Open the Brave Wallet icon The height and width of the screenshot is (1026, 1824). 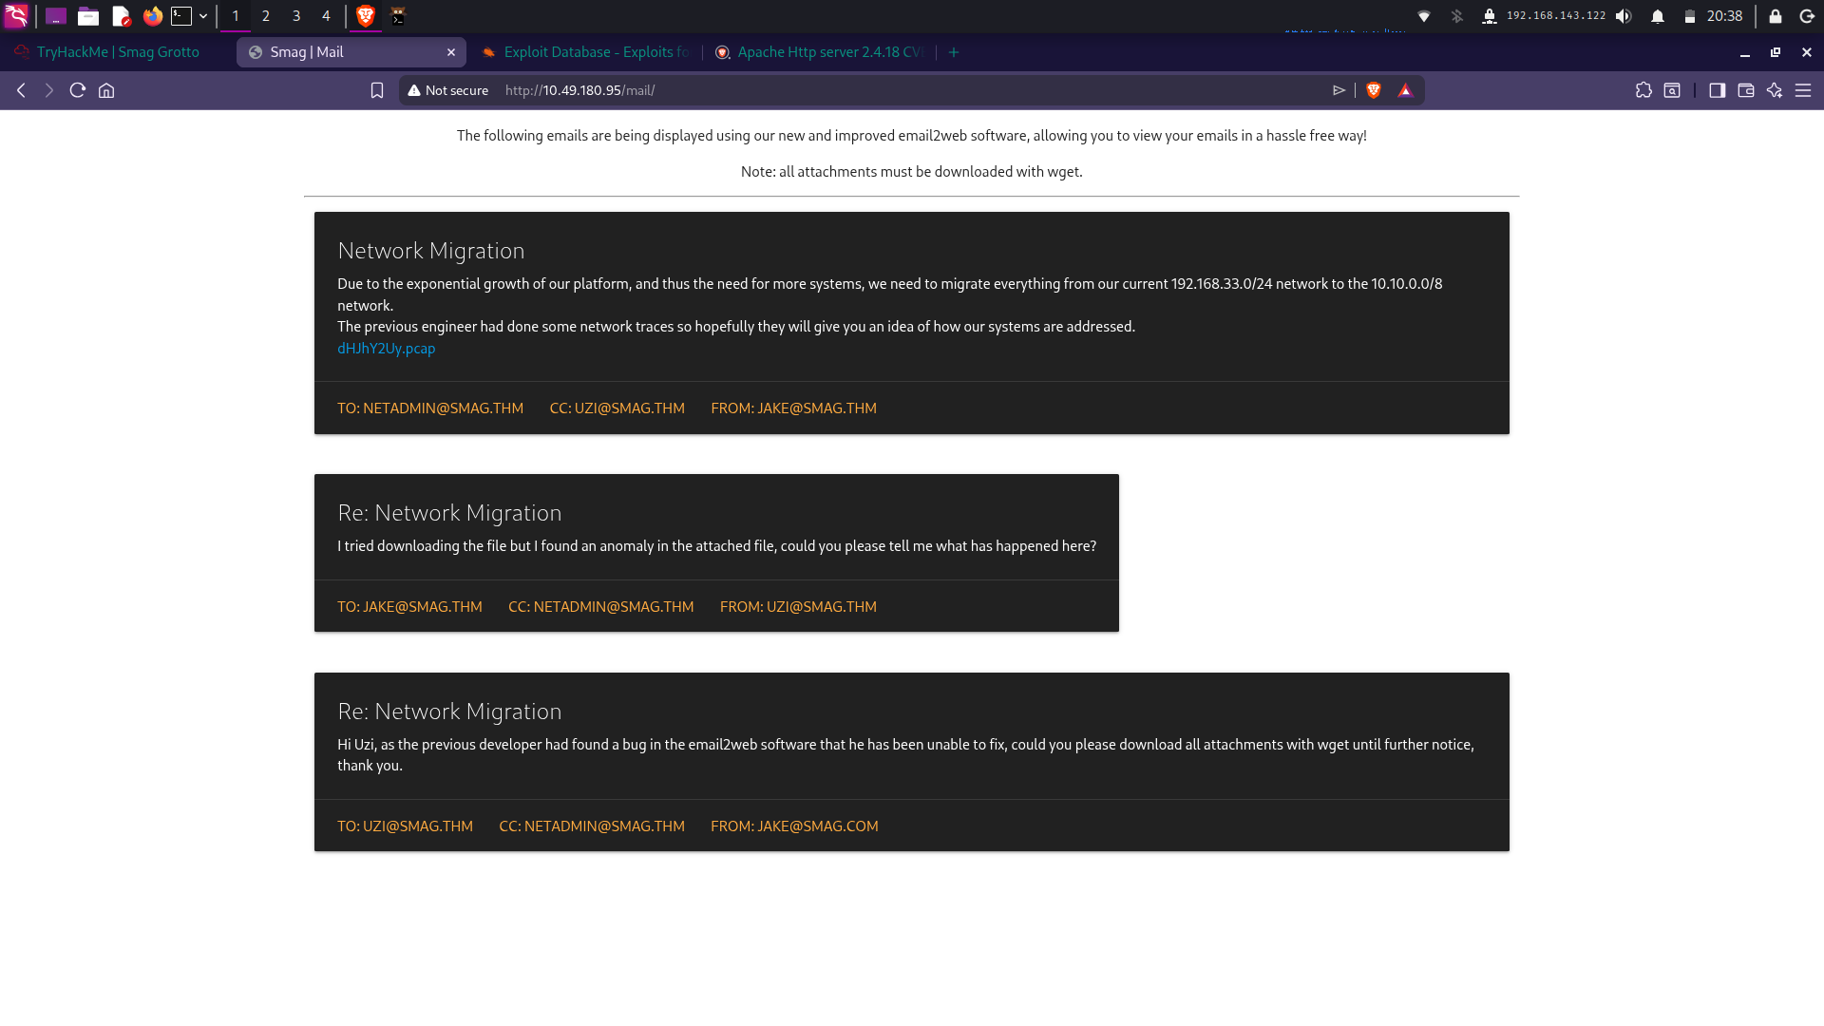1746,90
